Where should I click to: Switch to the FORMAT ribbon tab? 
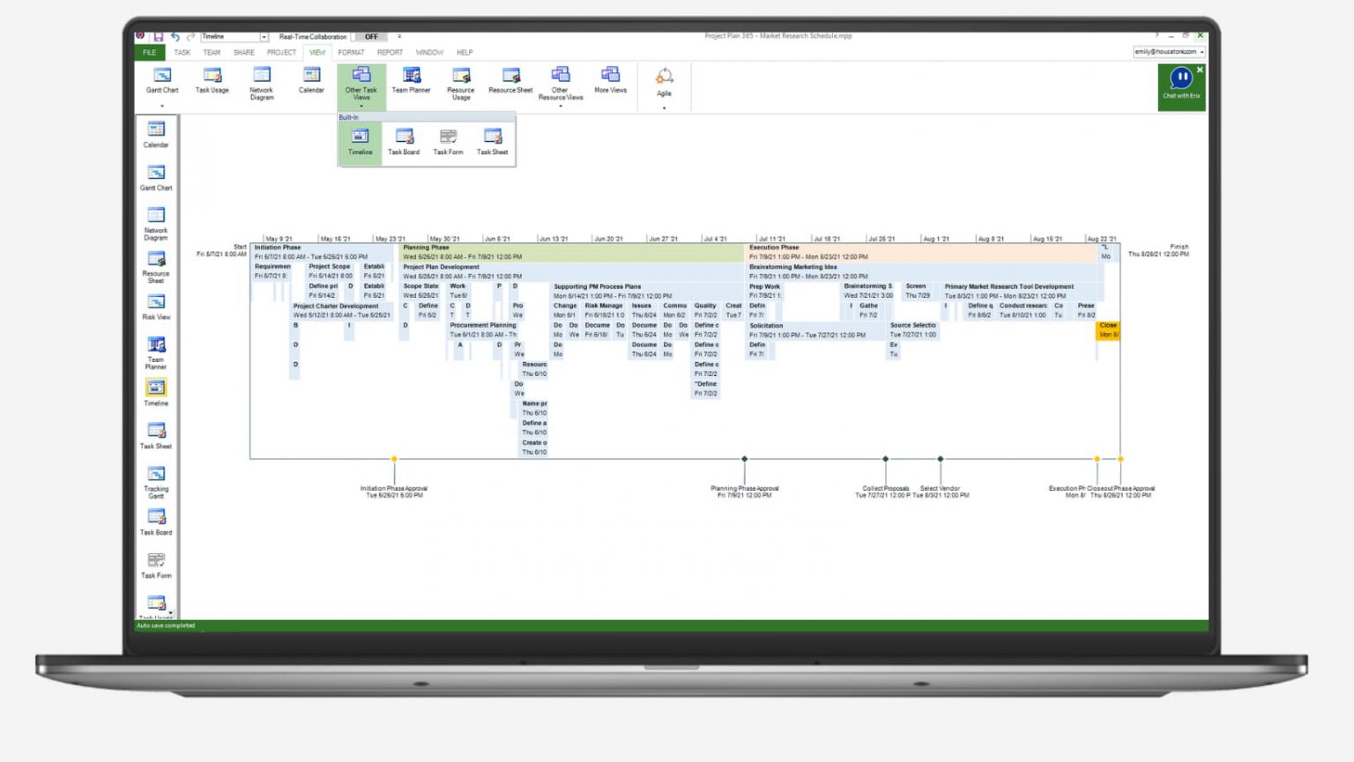[351, 53]
